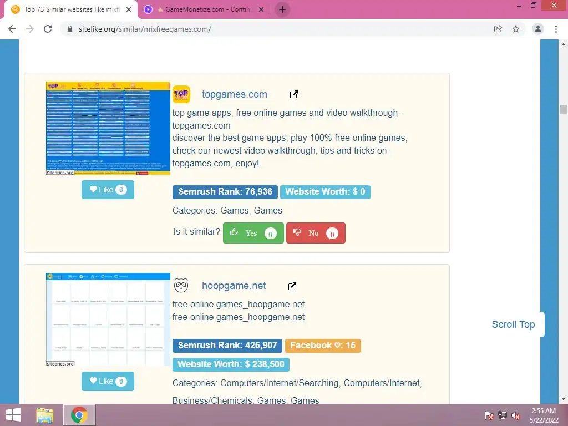Click the page scrollbar up arrow
The height and width of the screenshot is (426, 568).
[x=563, y=44]
